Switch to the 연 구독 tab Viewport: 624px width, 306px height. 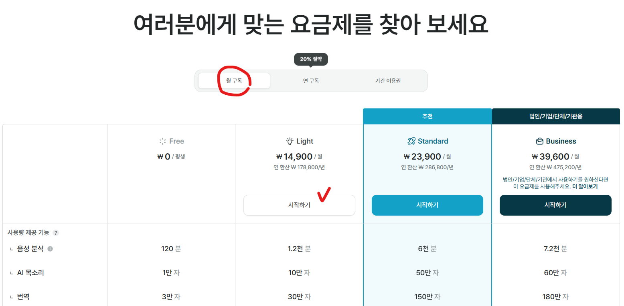(311, 80)
